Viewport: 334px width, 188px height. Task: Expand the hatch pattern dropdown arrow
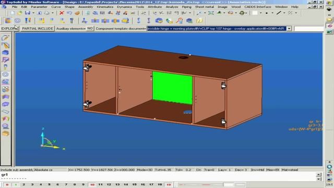pos(296,13)
